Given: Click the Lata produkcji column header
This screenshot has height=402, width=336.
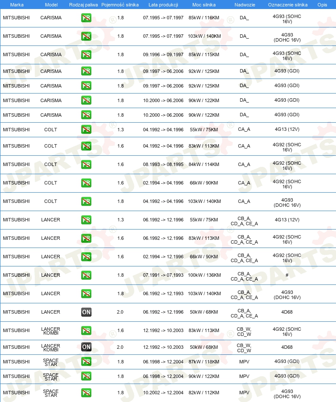Looking at the screenshot, I should coord(163,5).
